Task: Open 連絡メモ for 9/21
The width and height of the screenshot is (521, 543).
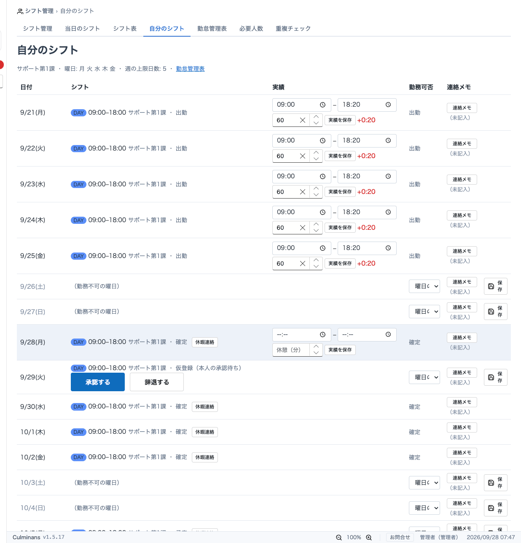Action: click(462, 108)
